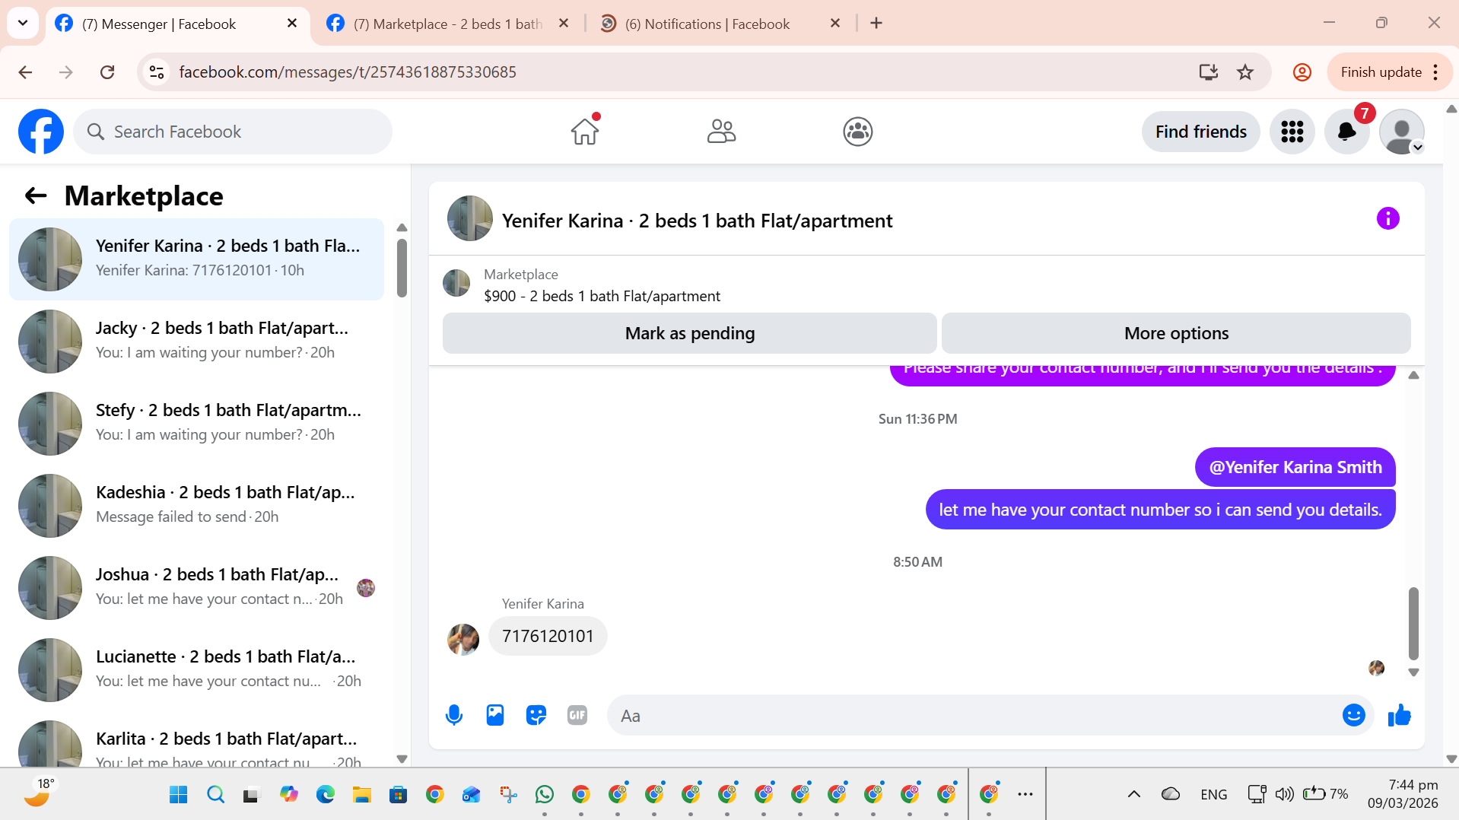1459x820 pixels.
Task: Open the notifications bell icon
Action: pyautogui.click(x=1346, y=132)
